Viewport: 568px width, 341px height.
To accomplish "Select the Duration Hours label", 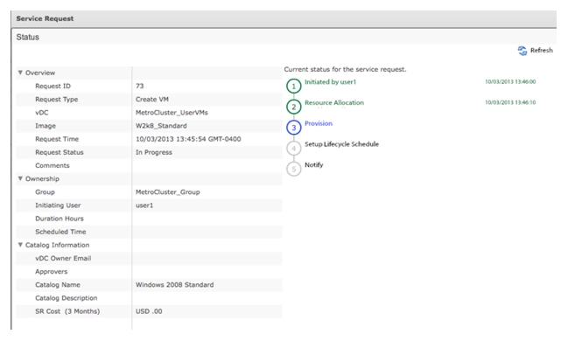I will point(60,219).
